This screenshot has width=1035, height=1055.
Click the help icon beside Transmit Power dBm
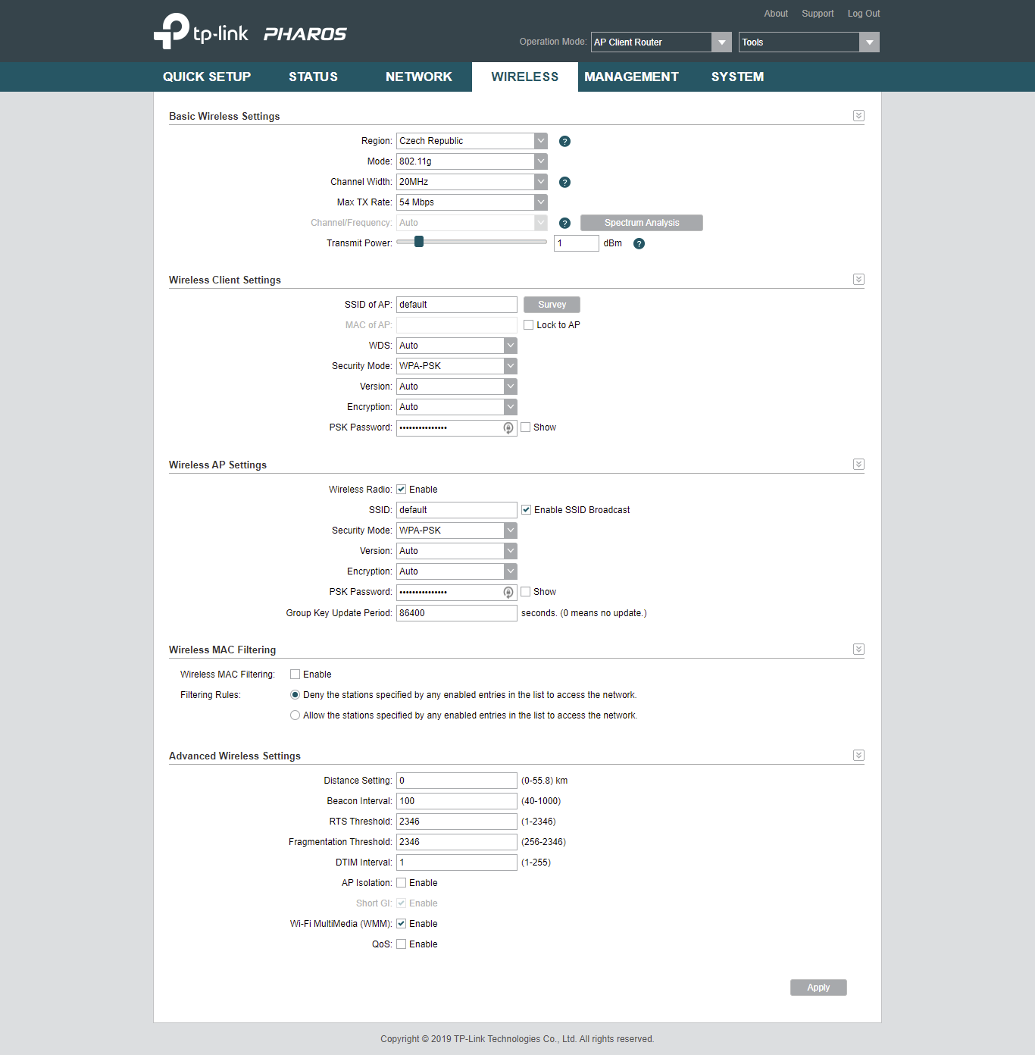639,244
